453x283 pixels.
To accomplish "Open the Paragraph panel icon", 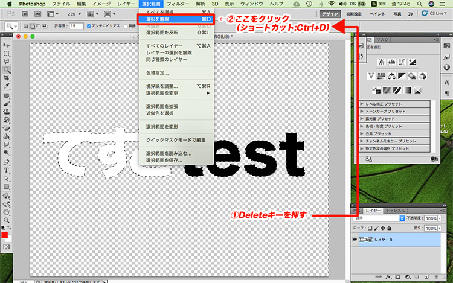I will point(446,93).
